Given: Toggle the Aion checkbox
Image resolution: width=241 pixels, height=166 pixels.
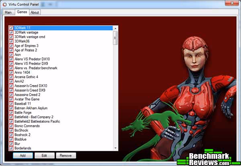Looking at the screenshot, I should pos(11,55).
